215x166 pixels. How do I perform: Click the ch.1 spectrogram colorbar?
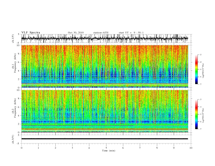click(196, 69)
